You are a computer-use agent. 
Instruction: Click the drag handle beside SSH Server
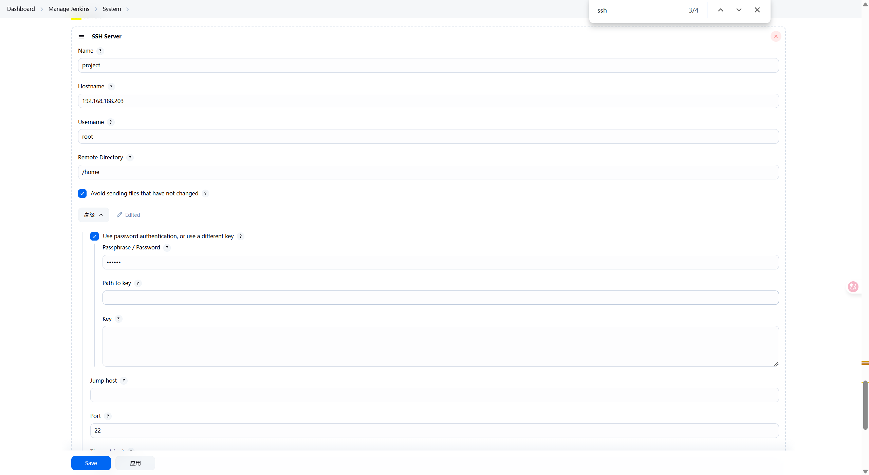(81, 37)
